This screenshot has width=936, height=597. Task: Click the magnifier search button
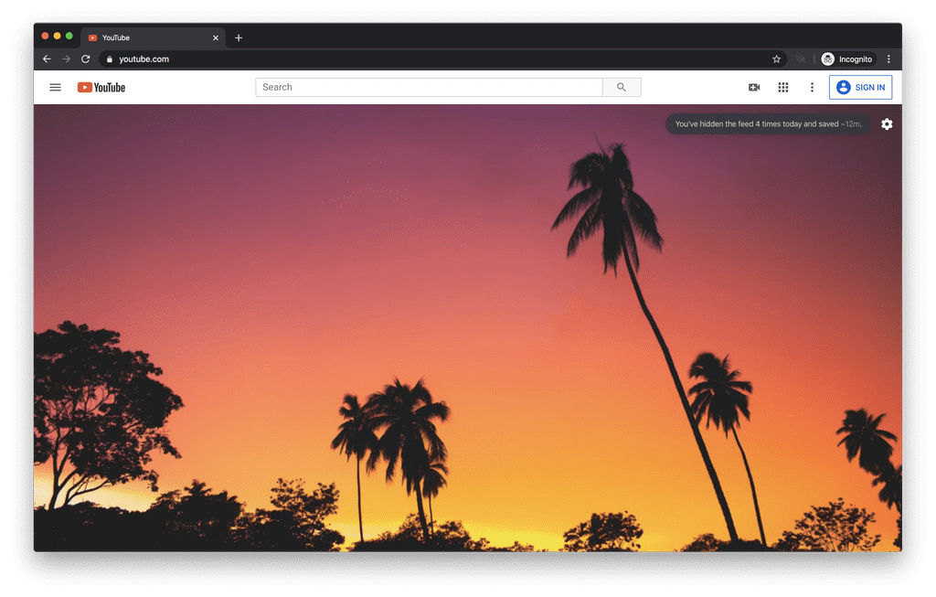pos(622,87)
